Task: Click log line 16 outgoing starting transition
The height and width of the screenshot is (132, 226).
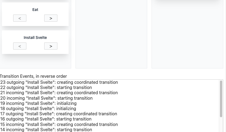Action: pos(46,119)
